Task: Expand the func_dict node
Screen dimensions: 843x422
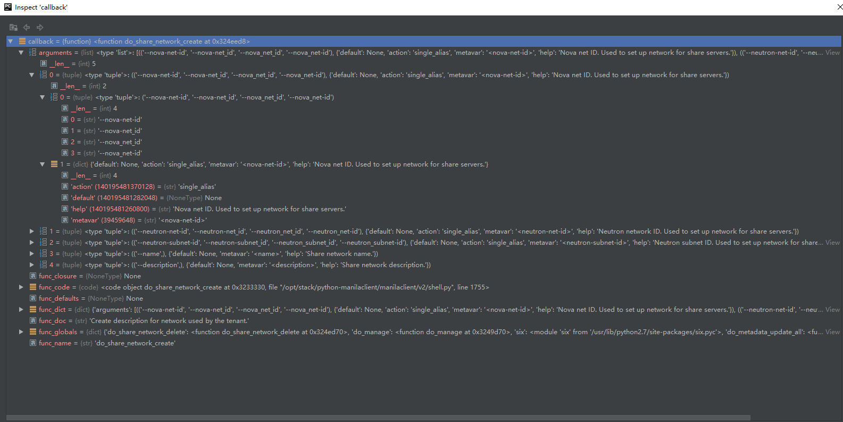Action: tap(21, 309)
